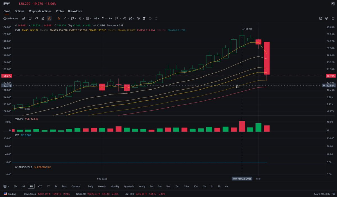Select the 15m intraday interval
Viewport: 337px width, 197px height.
click(x=186, y=187)
